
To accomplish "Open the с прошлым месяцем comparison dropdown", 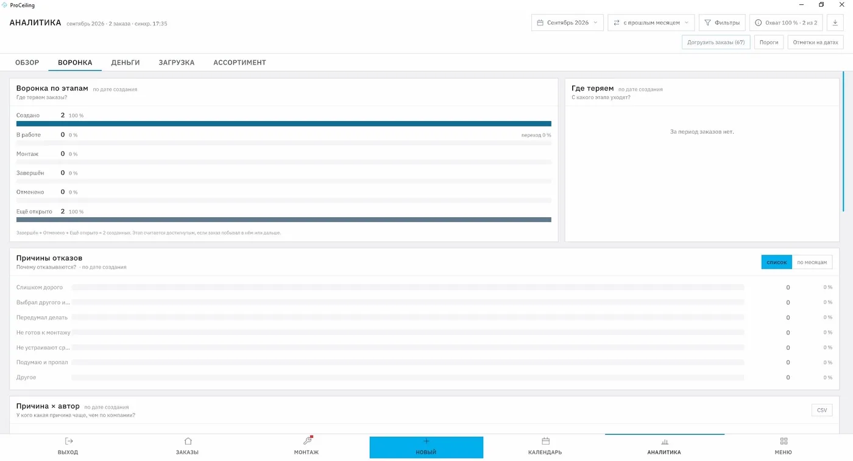I will [651, 23].
